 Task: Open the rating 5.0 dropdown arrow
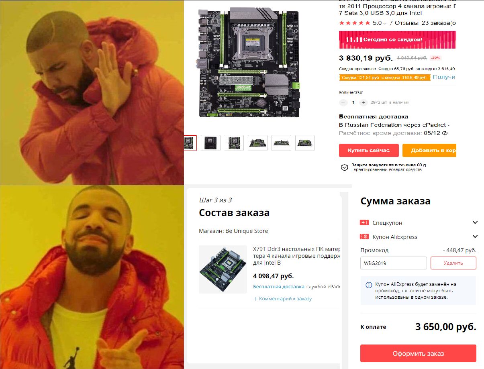385,23
